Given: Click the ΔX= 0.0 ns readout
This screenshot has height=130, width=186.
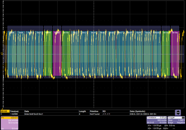Looking at the screenshot, I should click(170, 125).
